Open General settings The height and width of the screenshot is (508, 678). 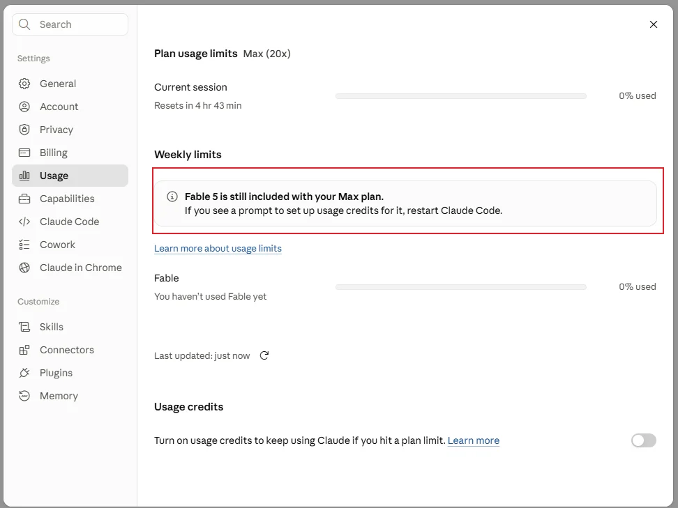[x=70, y=84]
